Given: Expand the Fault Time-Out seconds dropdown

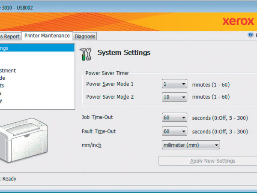Looking at the screenshot, I should coord(174,131).
